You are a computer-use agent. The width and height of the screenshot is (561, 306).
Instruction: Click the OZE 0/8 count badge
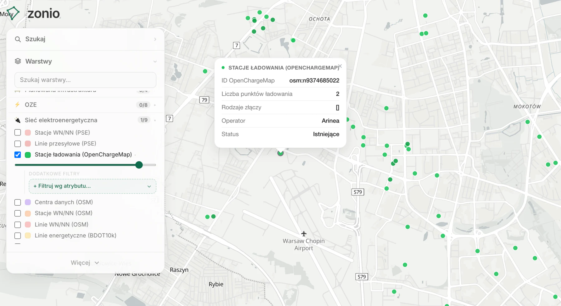[143, 105]
